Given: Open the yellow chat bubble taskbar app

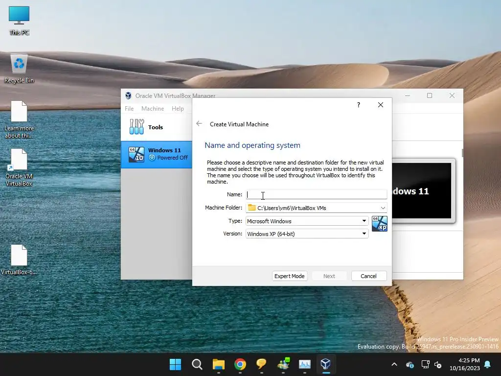Looking at the screenshot, I should 261,364.
